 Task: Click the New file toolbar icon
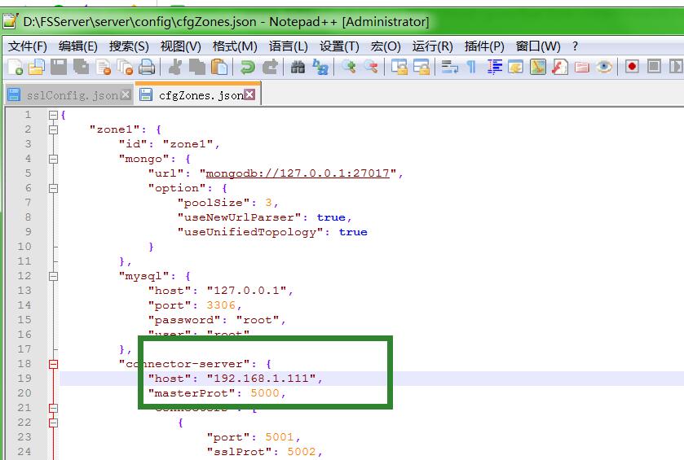click(x=15, y=67)
